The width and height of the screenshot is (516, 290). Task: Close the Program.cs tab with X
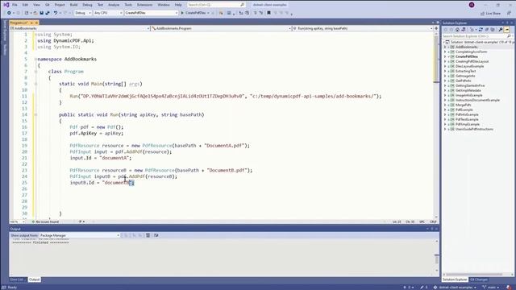tap(36, 23)
